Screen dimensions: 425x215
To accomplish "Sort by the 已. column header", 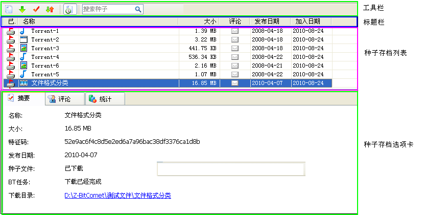I will [11, 21].
